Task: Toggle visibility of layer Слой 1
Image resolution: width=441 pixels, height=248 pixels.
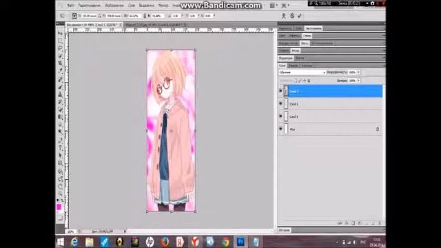Action: coord(280,116)
